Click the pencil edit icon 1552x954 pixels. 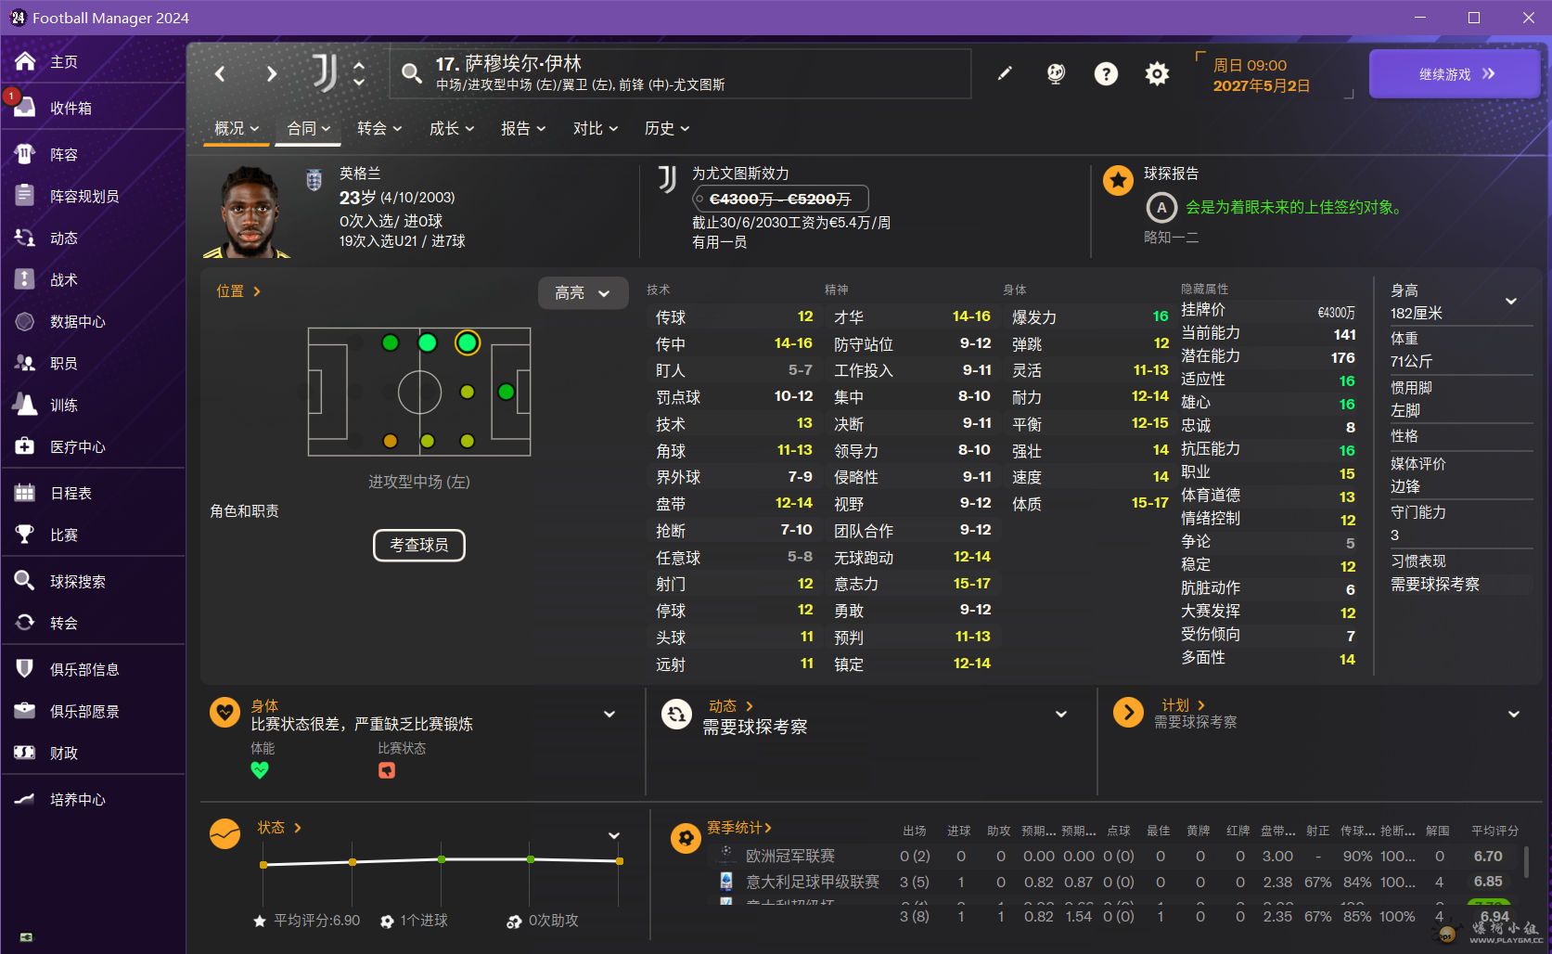coord(1005,73)
